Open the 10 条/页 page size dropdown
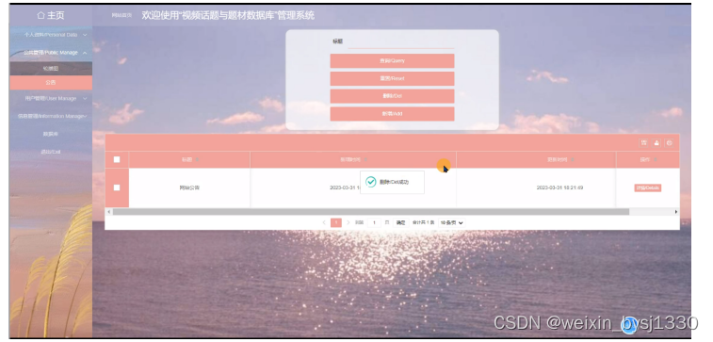 452,223
